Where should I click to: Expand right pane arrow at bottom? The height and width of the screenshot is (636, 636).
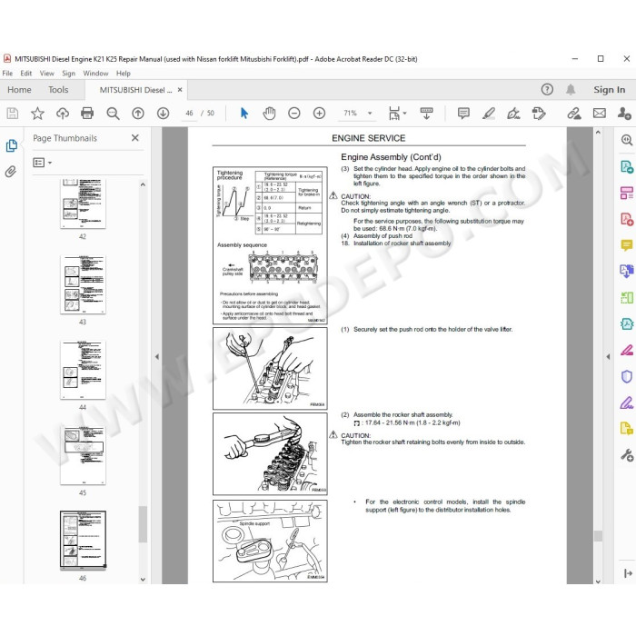pyautogui.click(x=628, y=573)
